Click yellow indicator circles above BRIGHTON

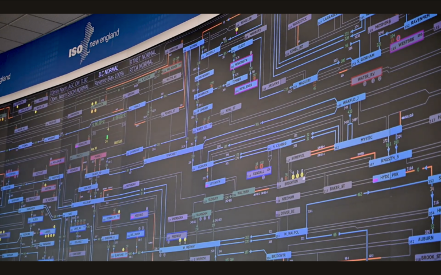(x=297, y=174)
